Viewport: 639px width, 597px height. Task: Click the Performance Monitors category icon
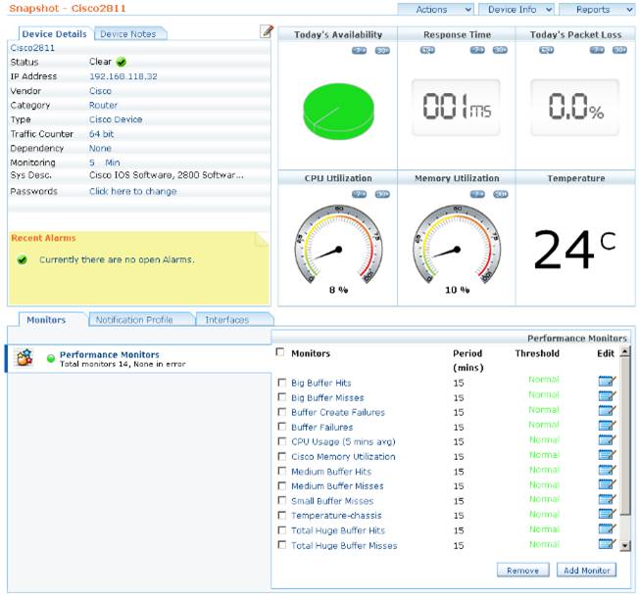click(25, 358)
